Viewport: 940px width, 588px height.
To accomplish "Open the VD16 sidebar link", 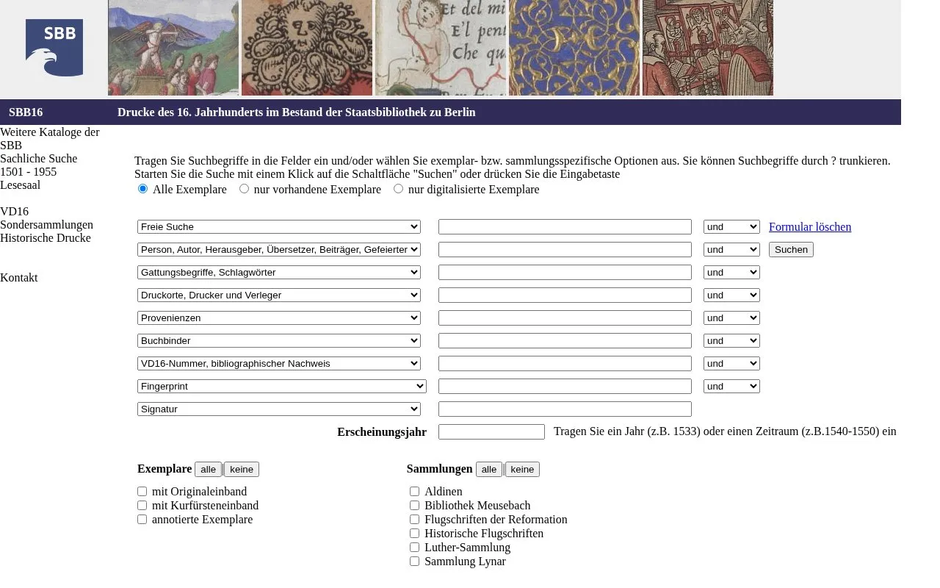I will point(15,212).
